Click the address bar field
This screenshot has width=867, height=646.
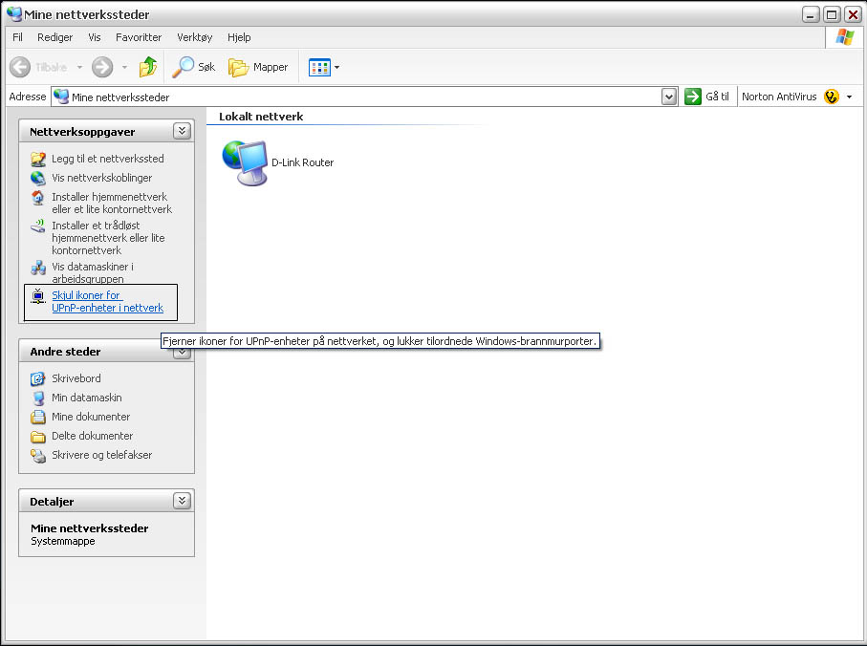click(x=357, y=97)
